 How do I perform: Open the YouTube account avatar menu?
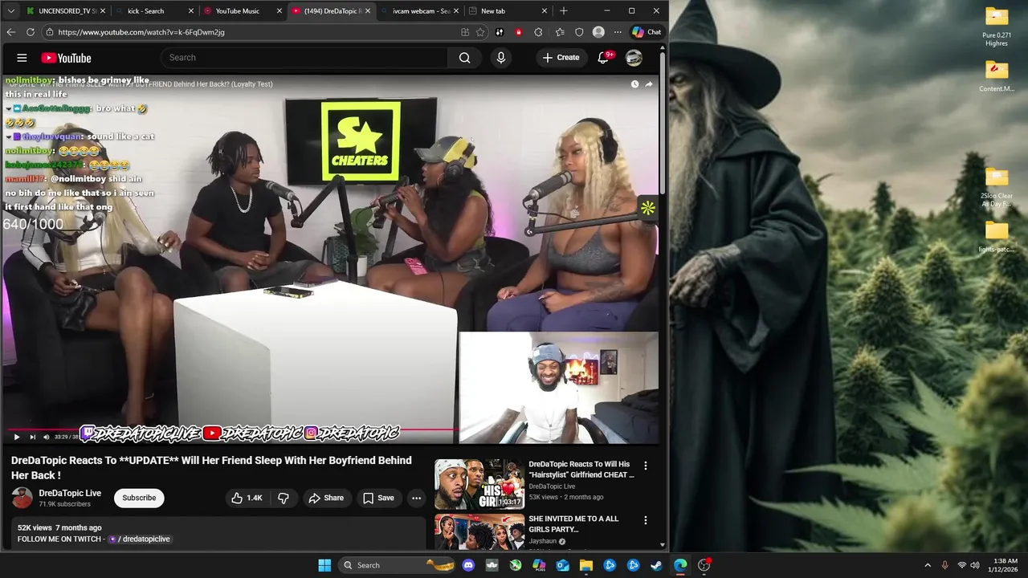coord(634,58)
